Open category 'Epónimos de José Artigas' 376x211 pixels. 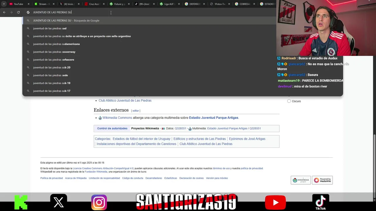click(247, 139)
